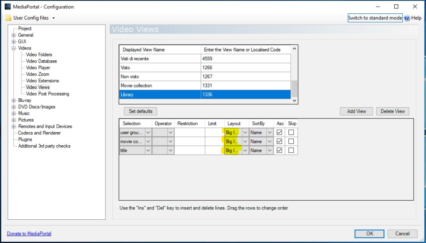This screenshot has width=426, height=243.
Task: Select Video Views in the tree
Action: [x=38, y=87]
